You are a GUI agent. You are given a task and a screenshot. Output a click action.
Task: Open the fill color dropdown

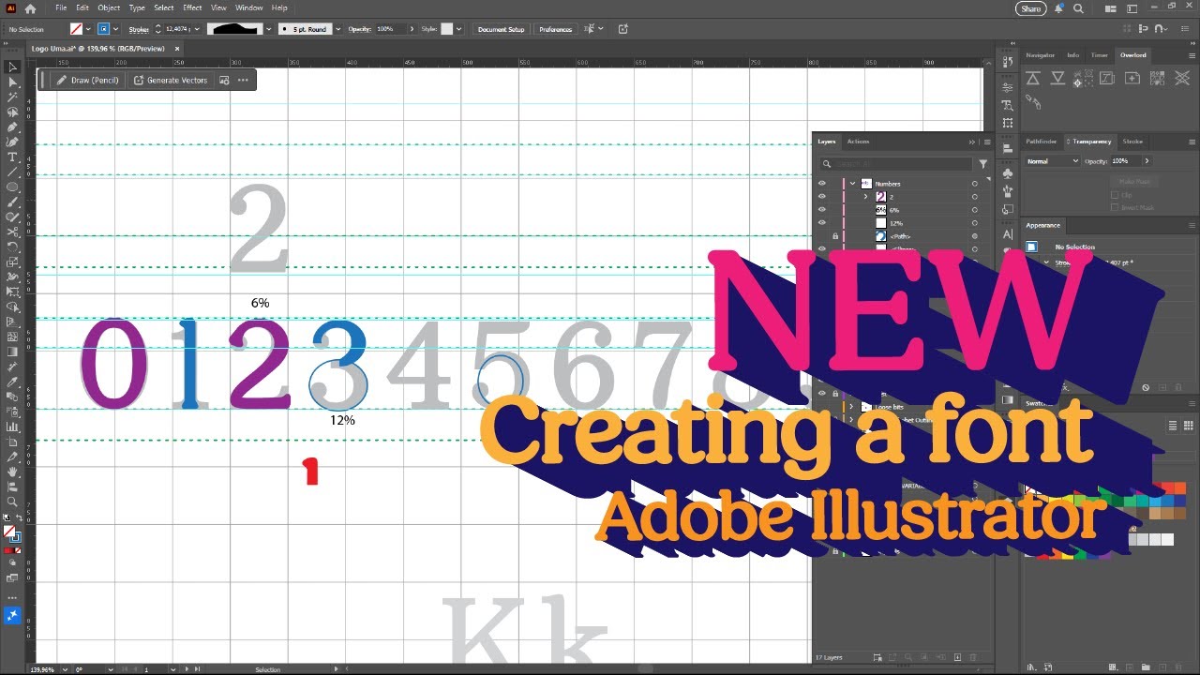coord(89,29)
